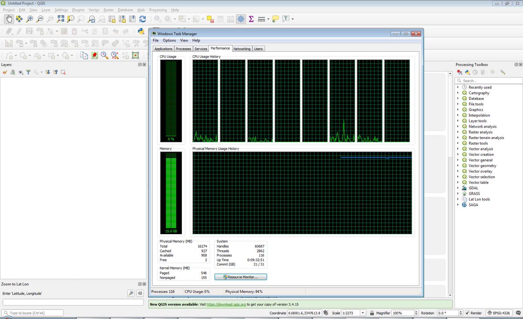The width and height of the screenshot is (523, 319).
Task: Switch to Users tab in Task Manager
Action: [258, 49]
